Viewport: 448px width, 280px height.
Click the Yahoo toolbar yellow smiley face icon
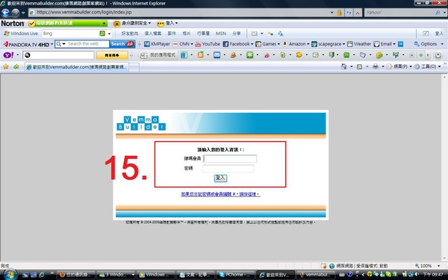(299, 55)
